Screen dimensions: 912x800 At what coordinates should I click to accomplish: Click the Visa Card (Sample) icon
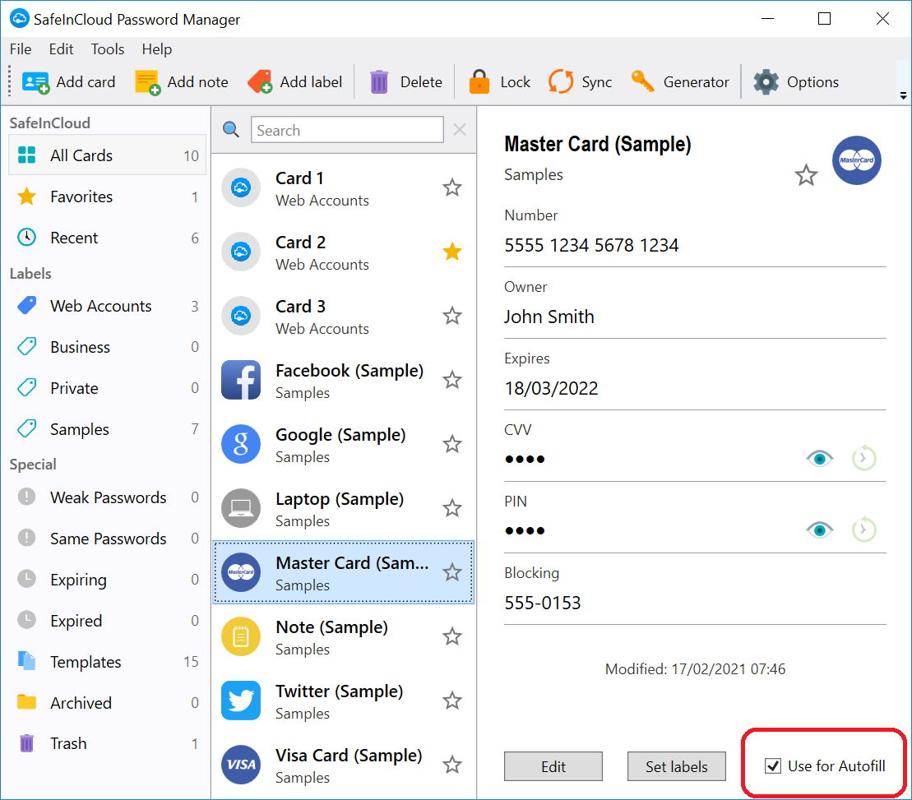241,765
